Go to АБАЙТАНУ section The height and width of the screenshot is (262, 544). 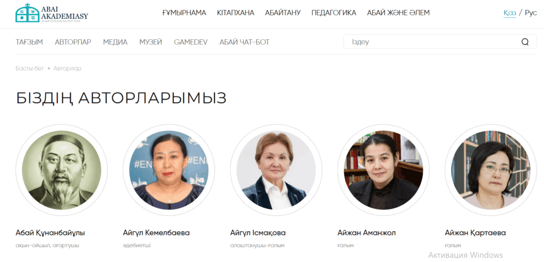click(283, 13)
